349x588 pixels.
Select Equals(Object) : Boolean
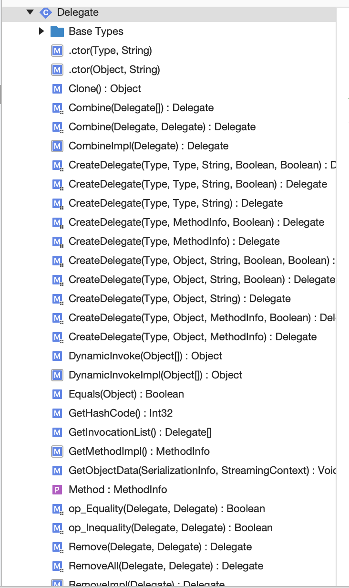[126, 394]
